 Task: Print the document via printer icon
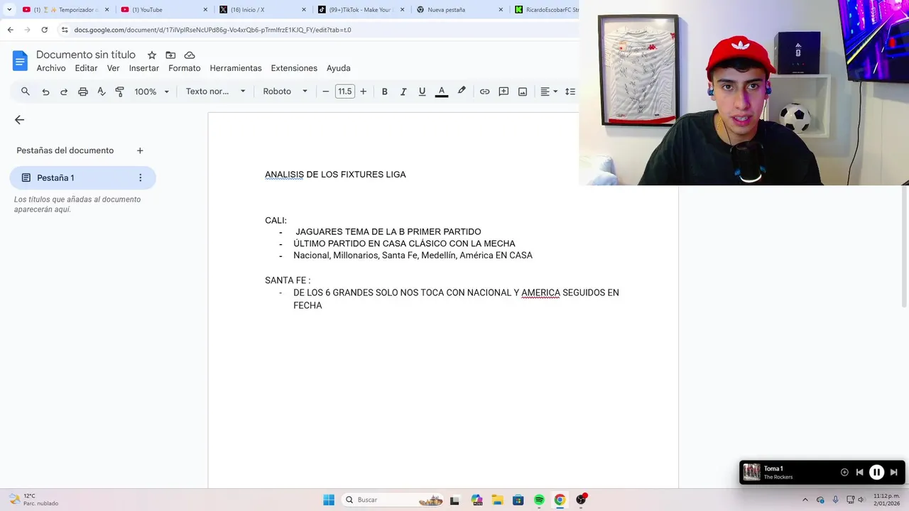pyautogui.click(x=83, y=92)
